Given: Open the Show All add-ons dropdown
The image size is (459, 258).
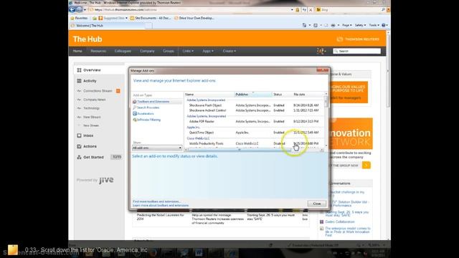Looking at the screenshot, I should [x=157, y=148].
